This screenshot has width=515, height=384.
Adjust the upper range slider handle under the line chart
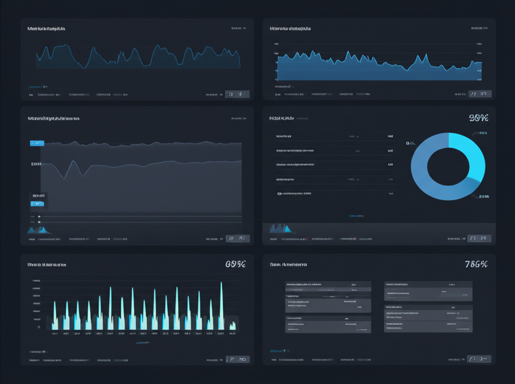39,217
